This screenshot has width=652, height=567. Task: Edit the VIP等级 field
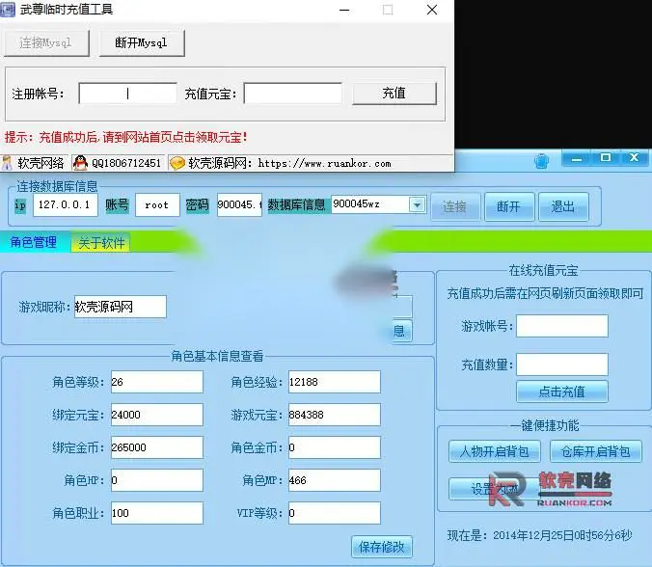pos(335,513)
